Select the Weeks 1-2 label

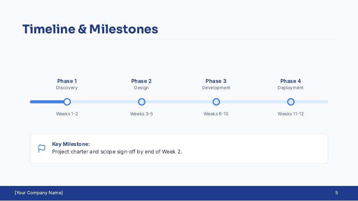click(x=67, y=114)
